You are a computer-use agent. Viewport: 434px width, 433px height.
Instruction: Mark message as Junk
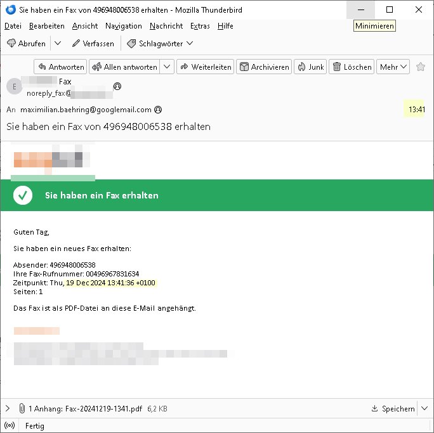[x=310, y=67]
